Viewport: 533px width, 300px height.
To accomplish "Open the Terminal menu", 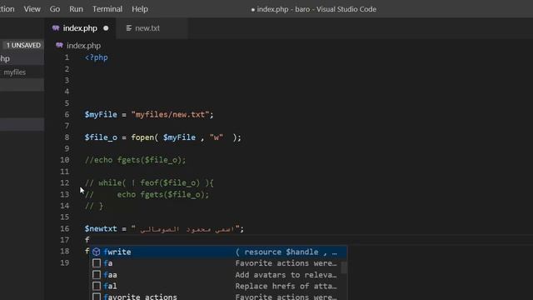I will 107,9.
